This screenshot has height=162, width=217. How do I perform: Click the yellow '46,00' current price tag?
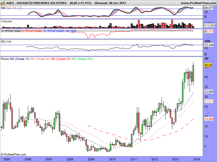tap(208, 65)
